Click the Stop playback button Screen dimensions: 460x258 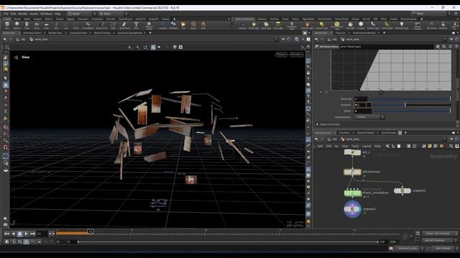[x=19, y=234]
